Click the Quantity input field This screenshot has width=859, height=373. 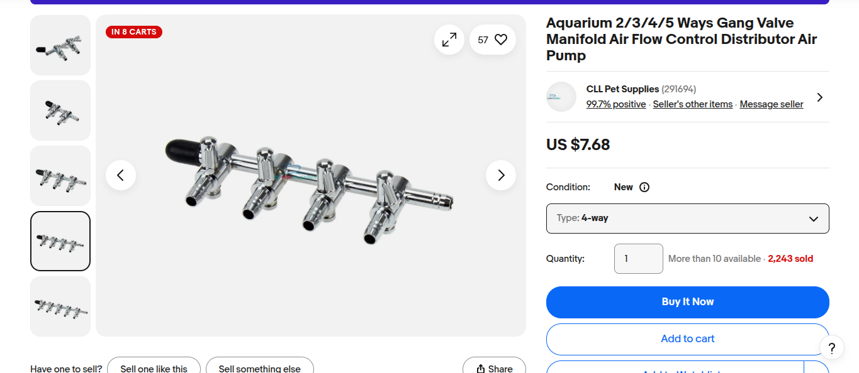(x=638, y=259)
